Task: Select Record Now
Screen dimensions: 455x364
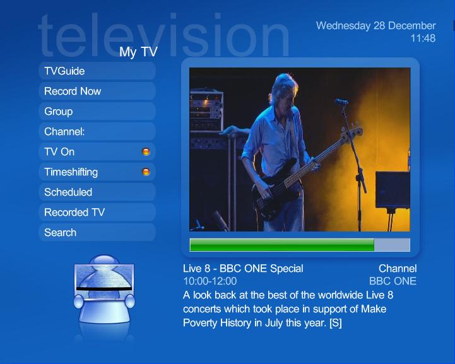Action: [x=97, y=91]
